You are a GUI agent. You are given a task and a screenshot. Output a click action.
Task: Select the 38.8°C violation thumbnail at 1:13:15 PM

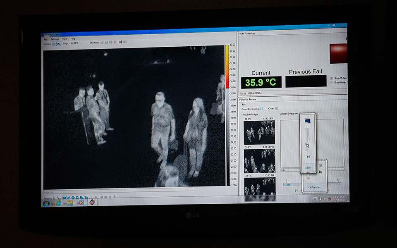(259, 161)
